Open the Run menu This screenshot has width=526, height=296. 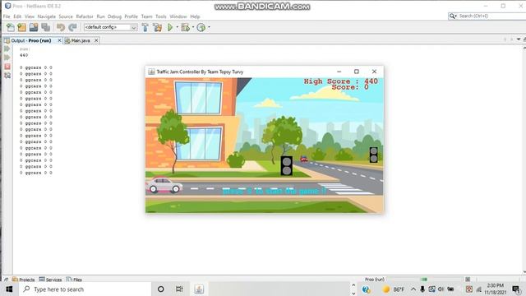(x=100, y=16)
